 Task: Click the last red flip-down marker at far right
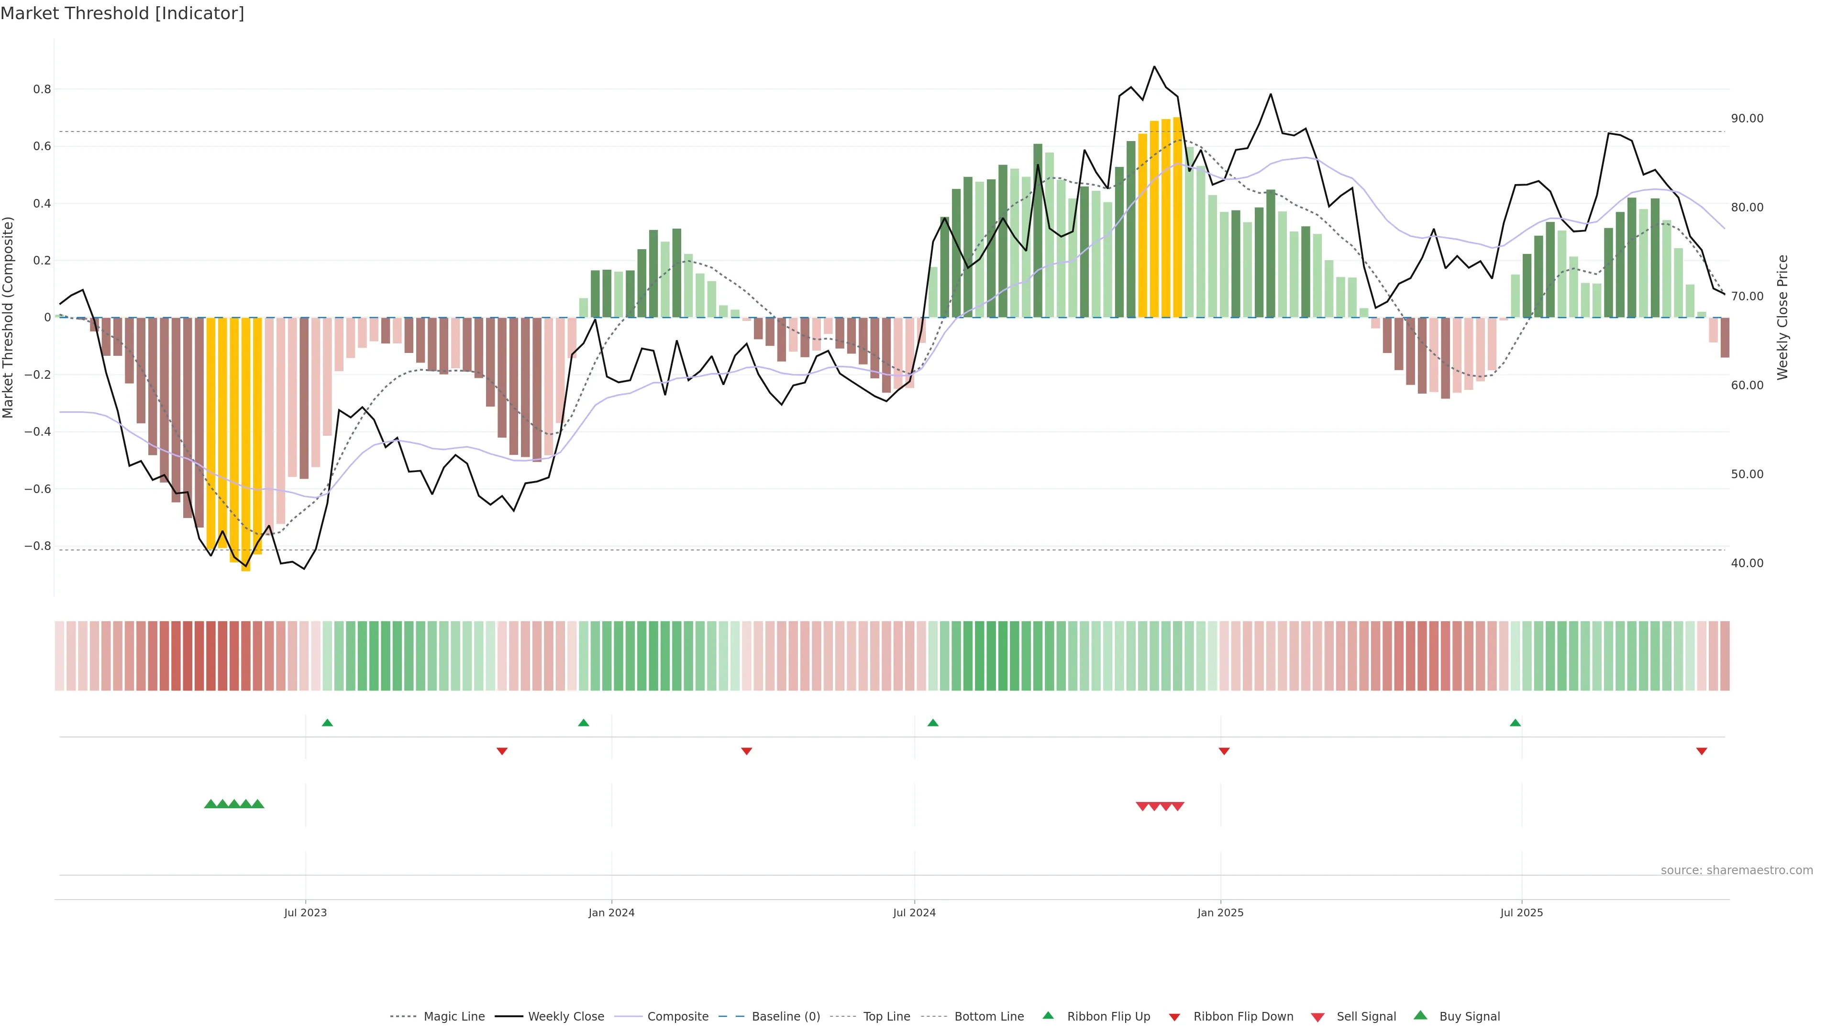tap(1702, 751)
